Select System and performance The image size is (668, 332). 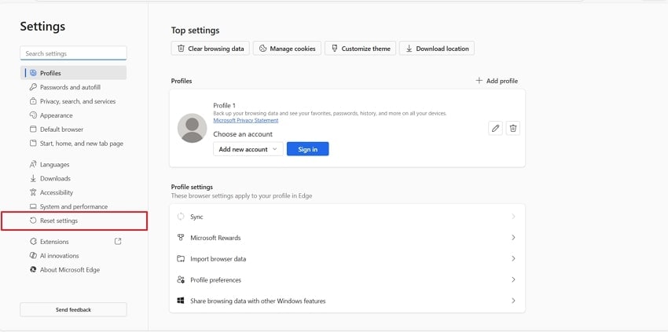point(73,206)
